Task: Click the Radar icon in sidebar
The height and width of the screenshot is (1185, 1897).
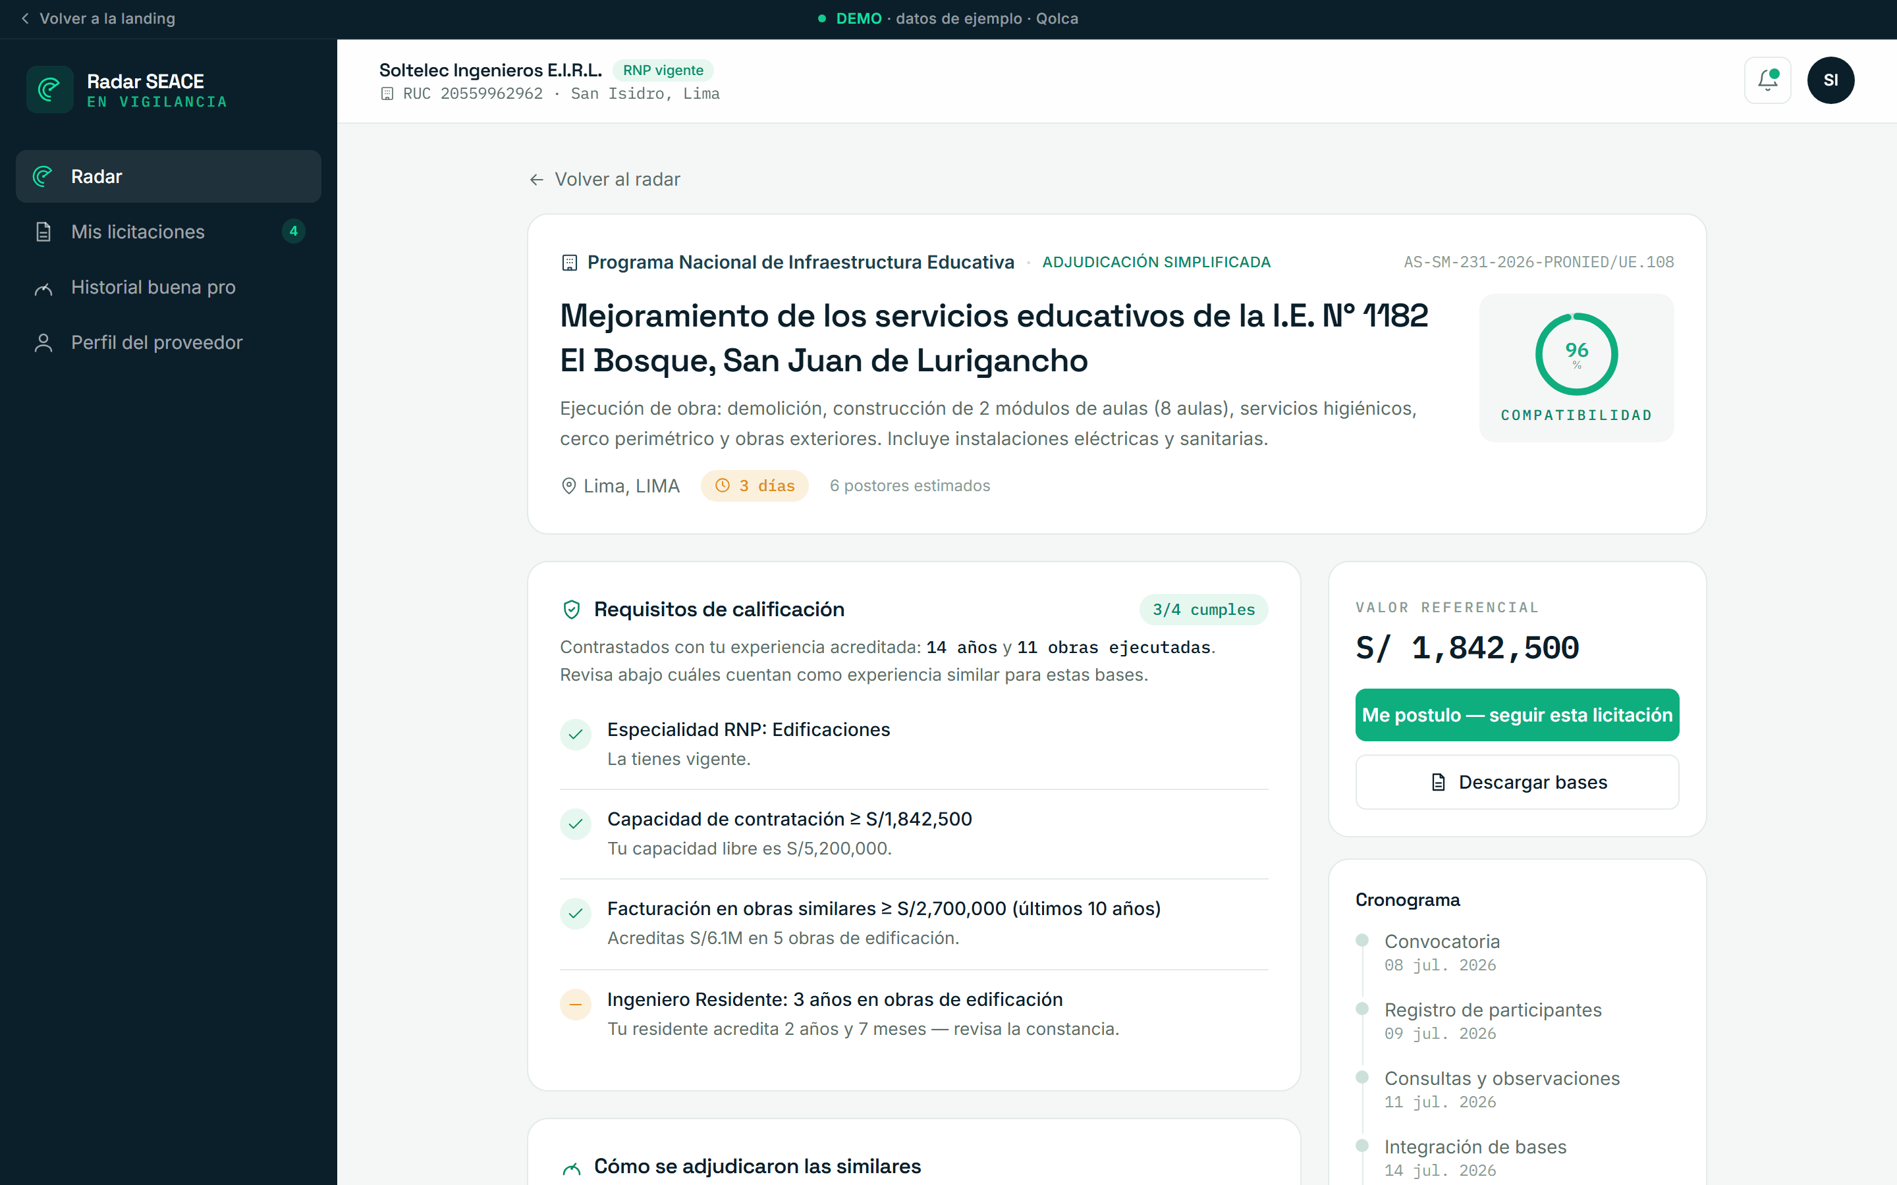Action: [43, 176]
